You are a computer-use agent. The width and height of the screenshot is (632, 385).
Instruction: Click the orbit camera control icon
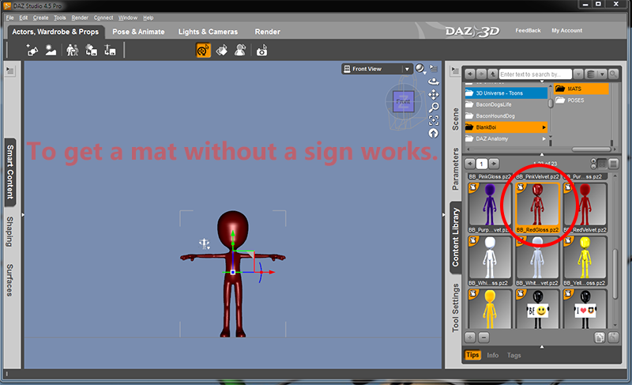434,81
